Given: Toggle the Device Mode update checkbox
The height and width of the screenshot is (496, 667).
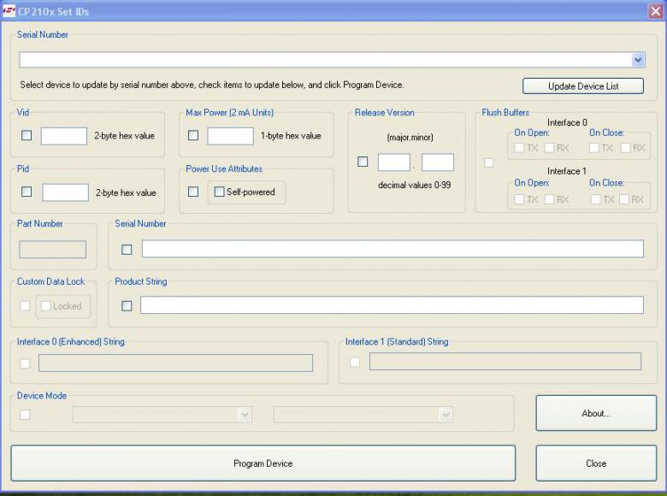Looking at the screenshot, I should pyautogui.click(x=25, y=414).
